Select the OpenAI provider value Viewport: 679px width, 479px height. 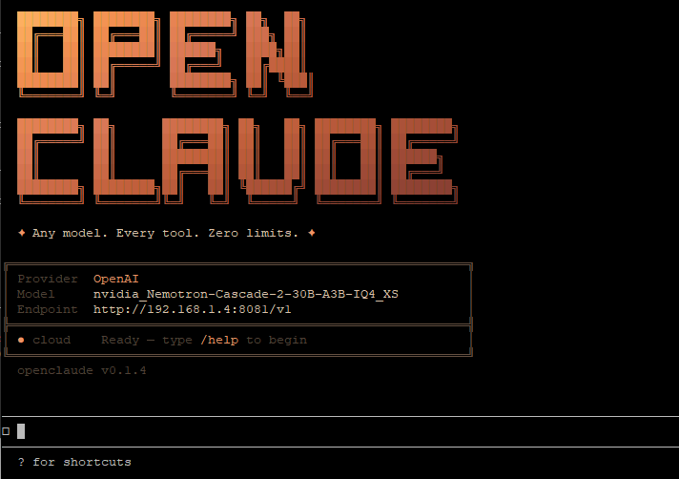116,279
